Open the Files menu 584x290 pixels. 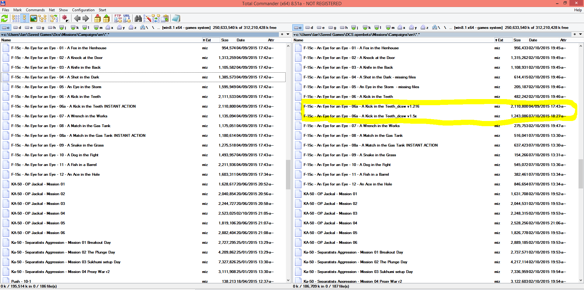6,10
